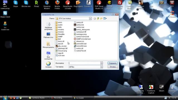Select the DevelStudio 3.0 beta desktop icon
This screenshot has height=100, width=178.
(68, 5)
